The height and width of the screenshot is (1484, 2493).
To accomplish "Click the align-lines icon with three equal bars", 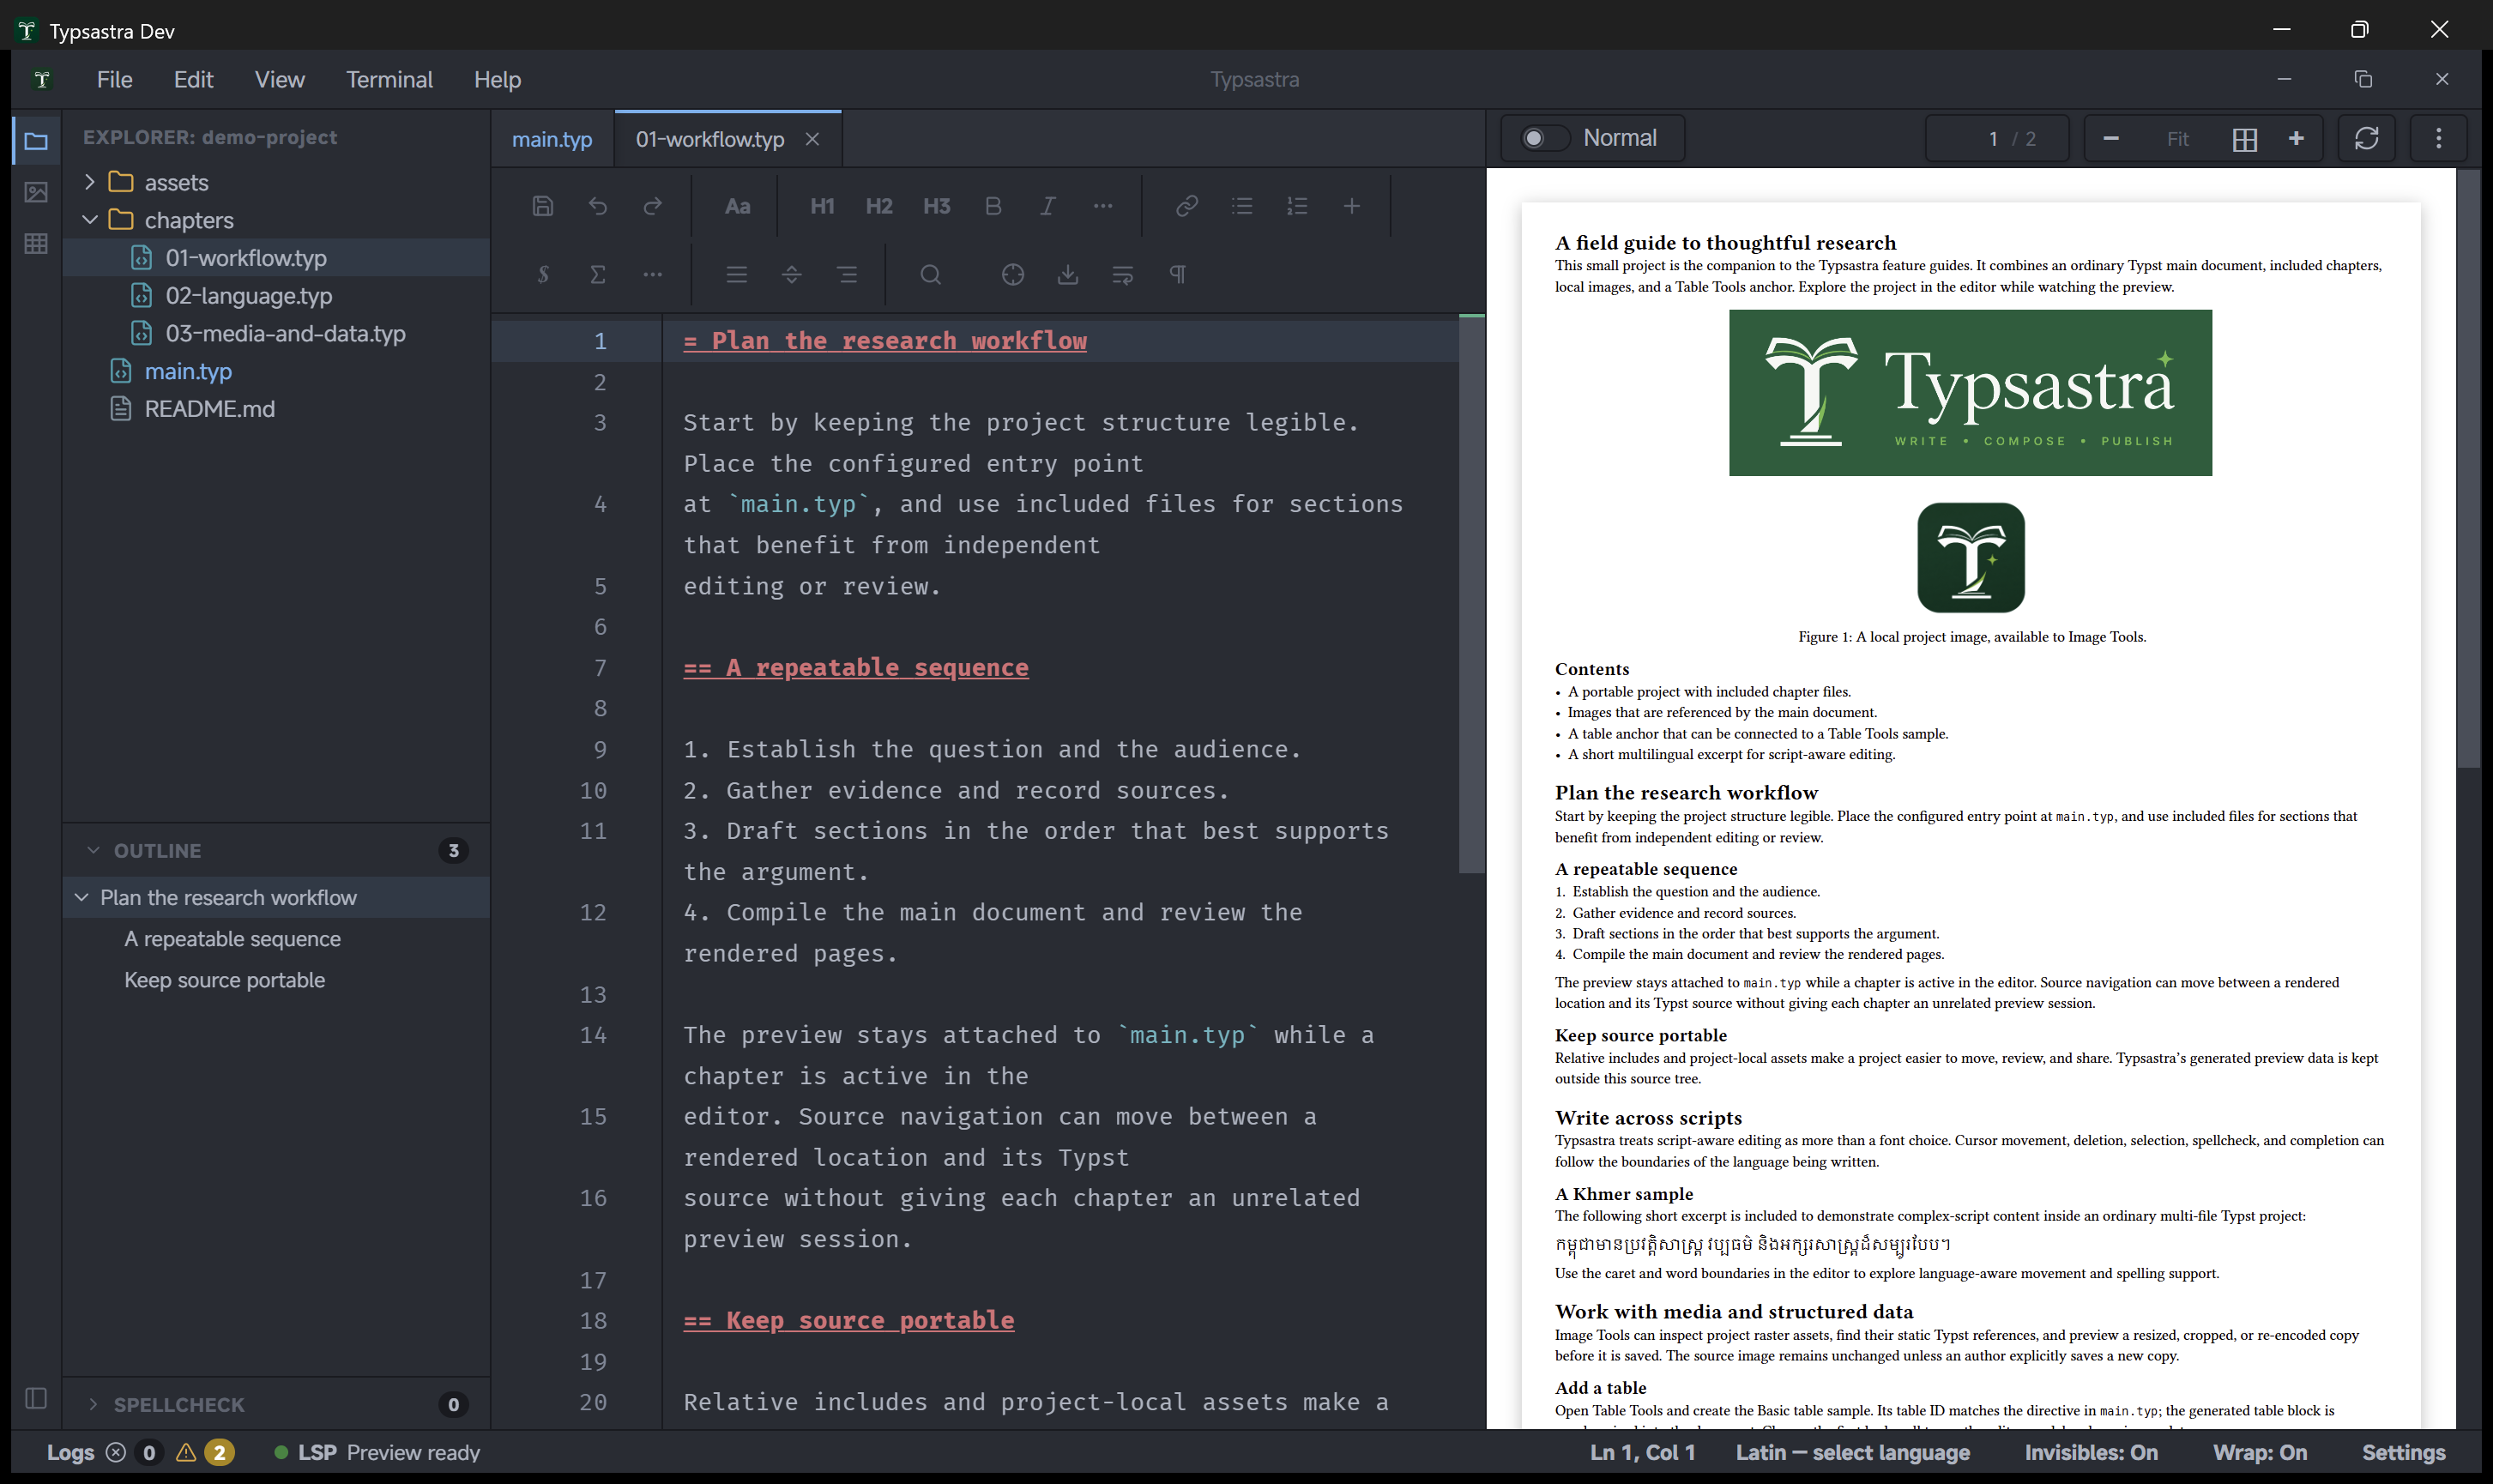I will (x=737, y=274).
